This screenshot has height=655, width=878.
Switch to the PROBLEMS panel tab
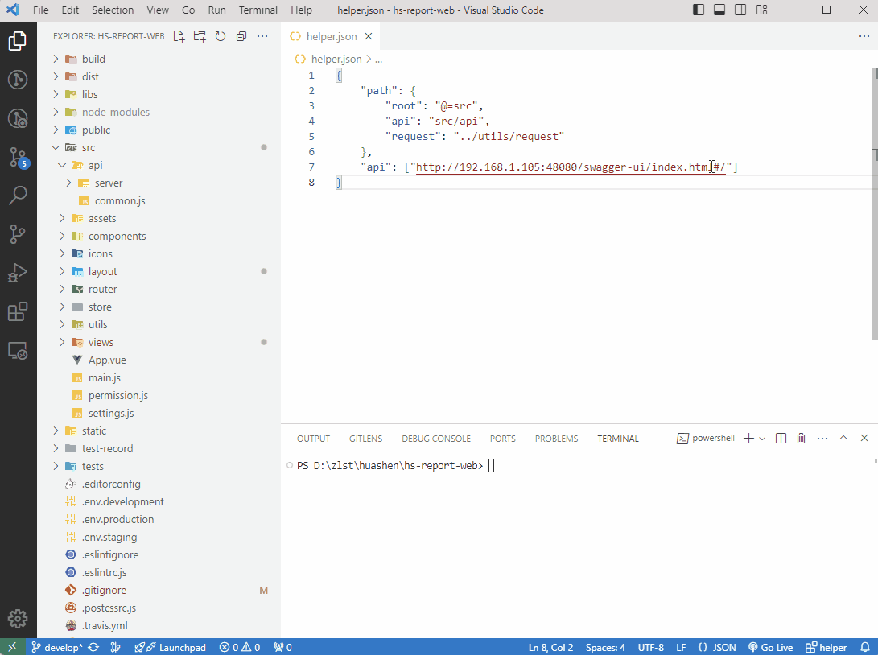[x=556, y=439]
